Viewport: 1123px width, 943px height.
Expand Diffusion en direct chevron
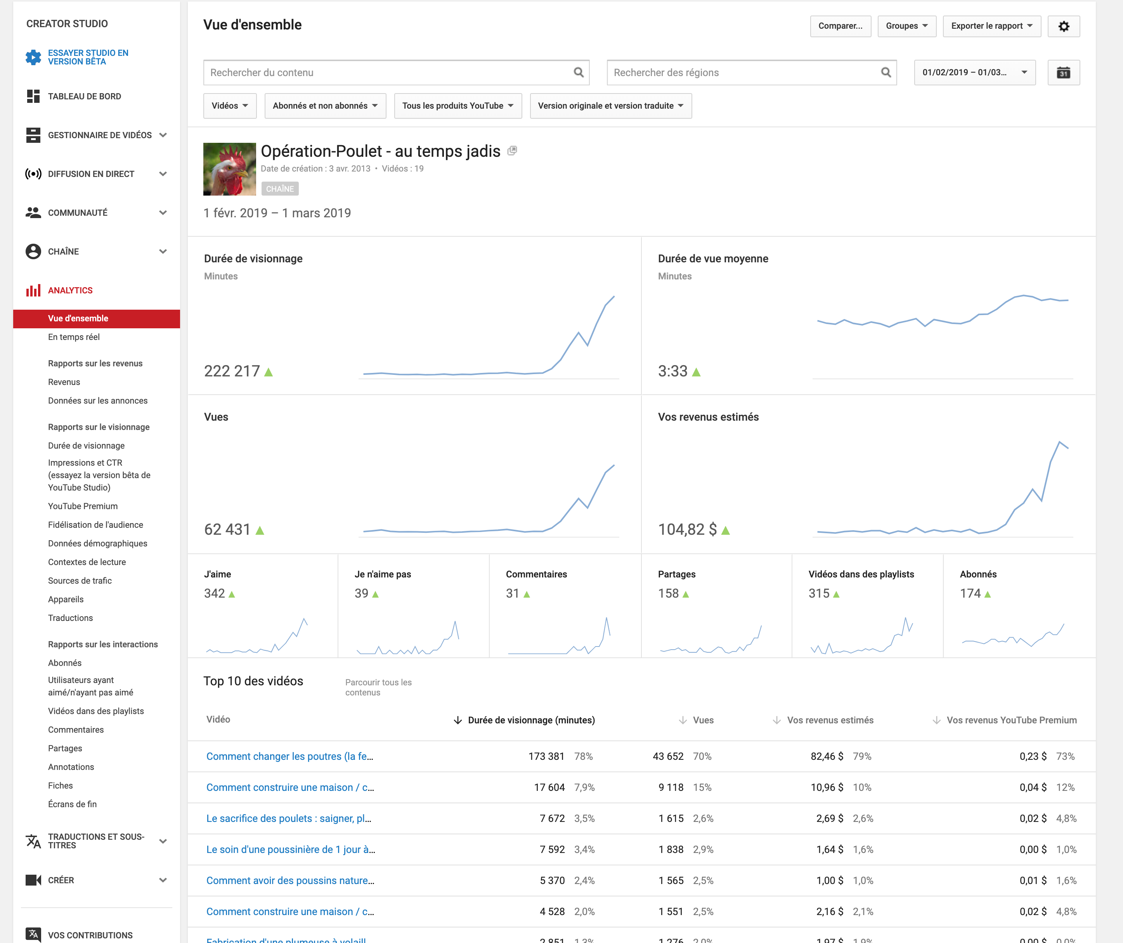tap(163, 174)
